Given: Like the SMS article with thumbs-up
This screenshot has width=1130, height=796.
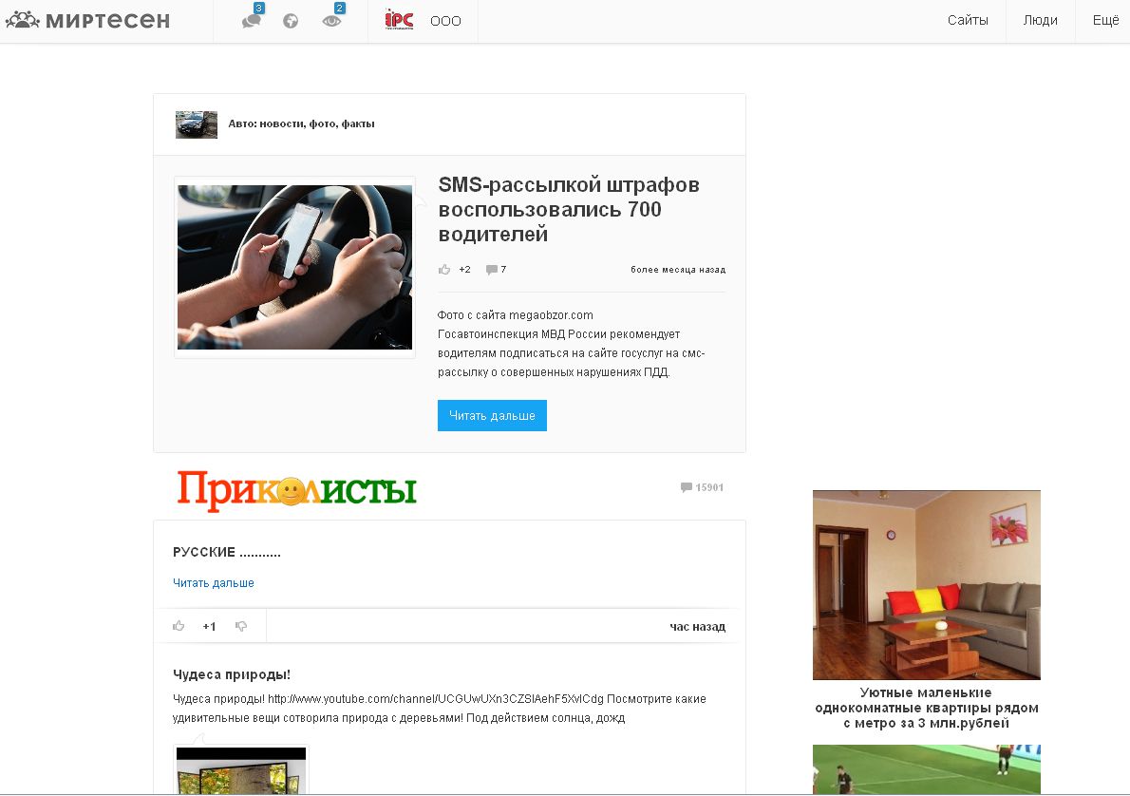Looking at the screenshot, I should point(444,270).
